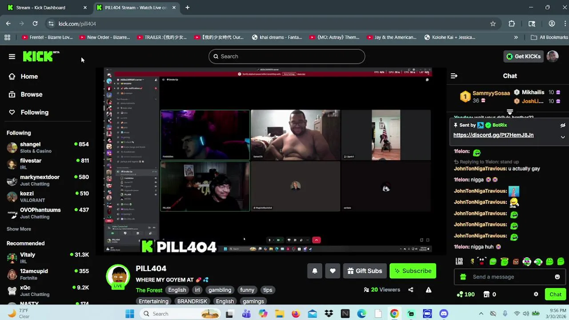Click the Gift Subs button
The width and height of the screenshot is (569, 320).
[x=365, y=271]
